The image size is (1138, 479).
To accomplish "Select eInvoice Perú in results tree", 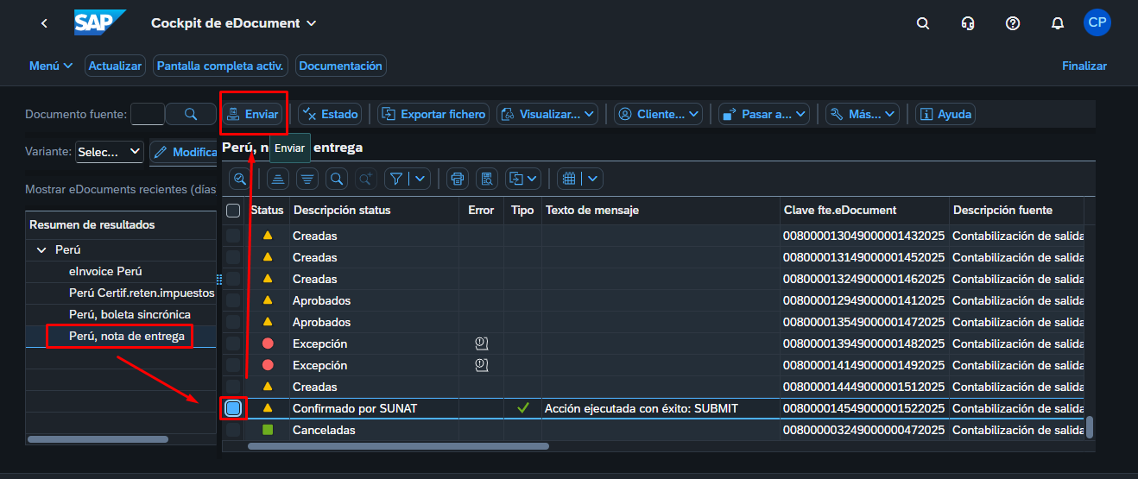I will 104,271.
